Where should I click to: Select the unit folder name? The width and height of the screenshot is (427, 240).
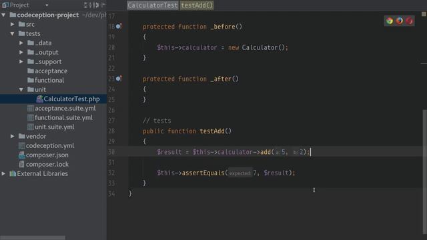(x=40, y=89)
